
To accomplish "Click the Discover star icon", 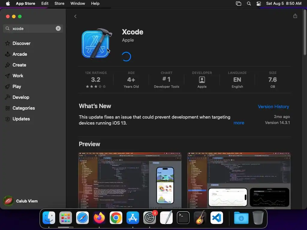I will click(7, 43).
